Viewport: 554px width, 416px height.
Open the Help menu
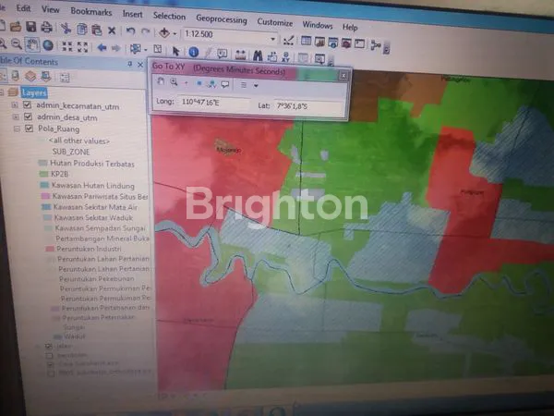click(x=350, y=27)
